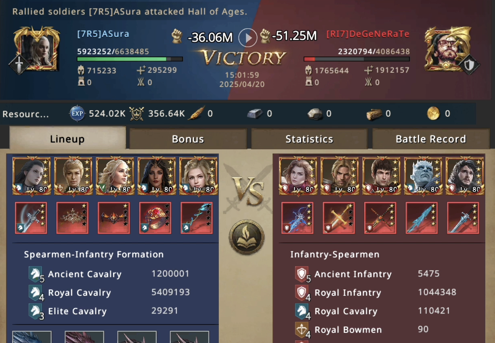This screenshot has width=495, height=343.
Task: Click the blue EXP reward icon
Action: (x=77, y=114)
